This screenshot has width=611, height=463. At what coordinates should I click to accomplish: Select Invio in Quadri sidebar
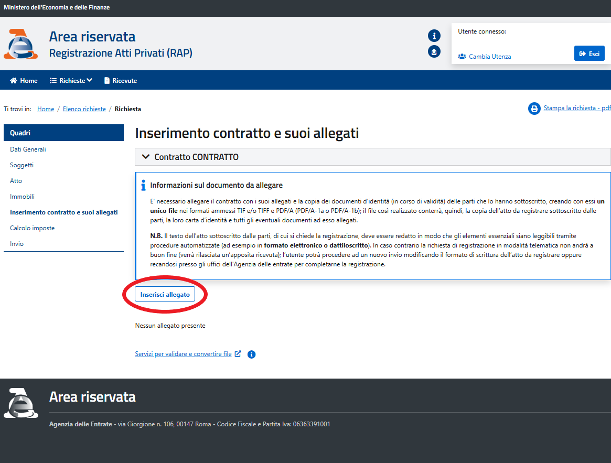pos(17,244)
